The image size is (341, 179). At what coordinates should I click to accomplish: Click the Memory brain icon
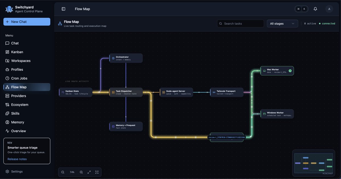pyautogui.click(x=7, y=122)
